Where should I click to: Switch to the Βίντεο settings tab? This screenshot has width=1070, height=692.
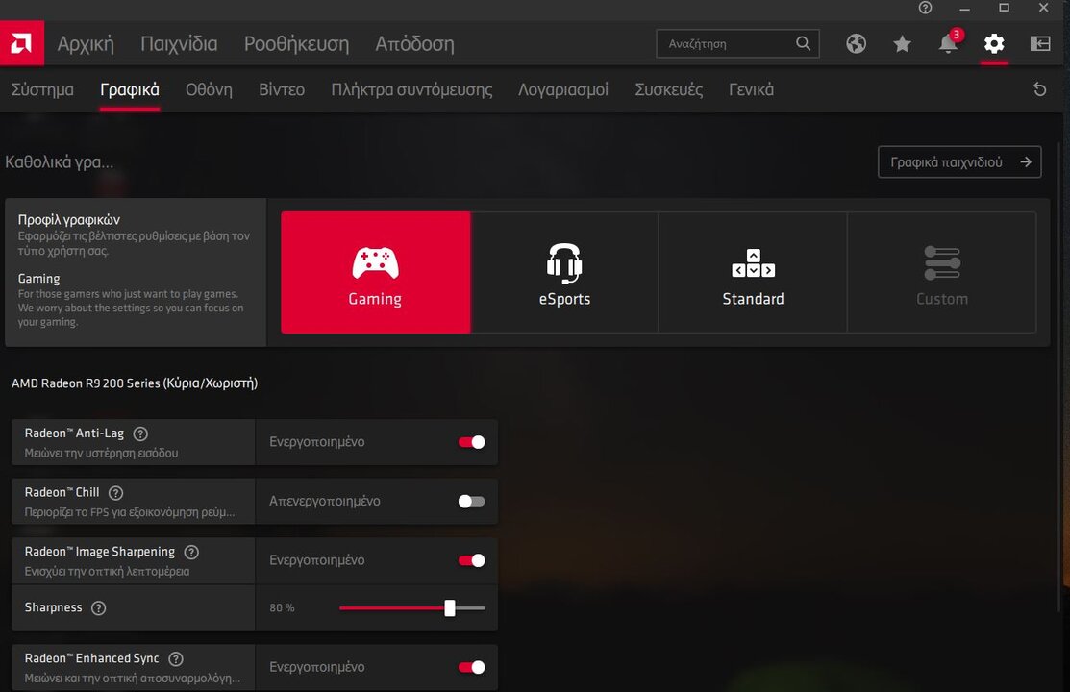(x=281, y=89)
